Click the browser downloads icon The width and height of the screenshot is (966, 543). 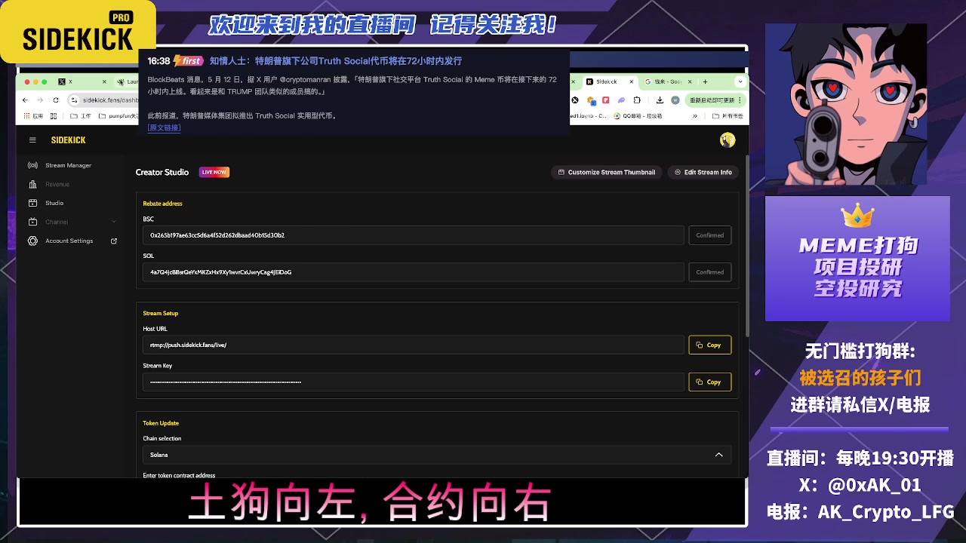660,100
